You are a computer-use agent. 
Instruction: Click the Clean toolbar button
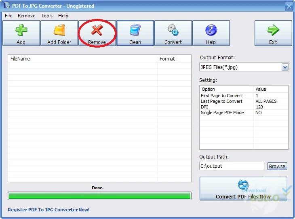click(x=135, y=33)
